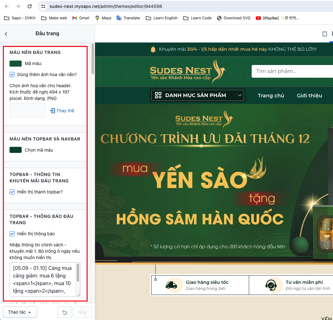Open the Translate bookmark
The width and height of the screenshot is (333, 320).
[128, 18]
